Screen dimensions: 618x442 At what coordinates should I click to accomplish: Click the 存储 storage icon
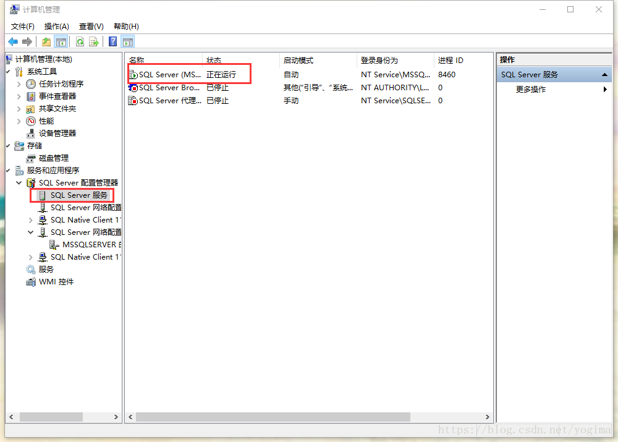[19, 146]
